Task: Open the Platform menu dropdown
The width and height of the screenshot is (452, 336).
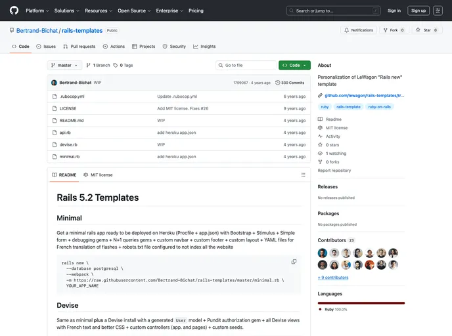Action: click(37, 10)
